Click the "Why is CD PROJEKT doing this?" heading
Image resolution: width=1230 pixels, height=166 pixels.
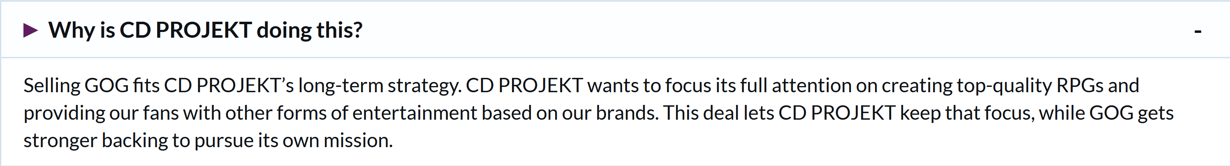205,30
